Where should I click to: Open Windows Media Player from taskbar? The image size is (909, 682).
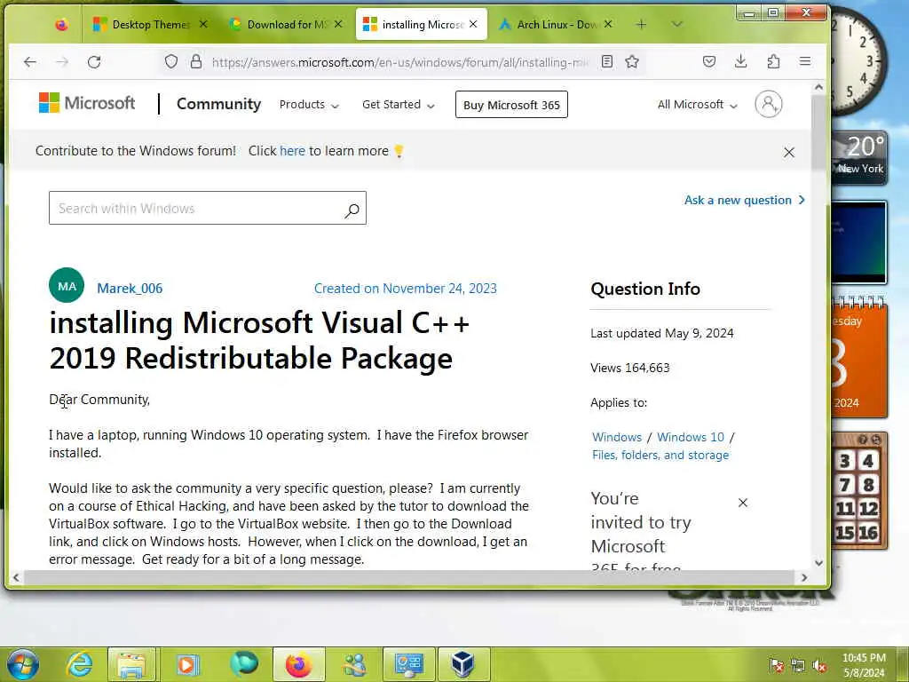click(187, 664)
